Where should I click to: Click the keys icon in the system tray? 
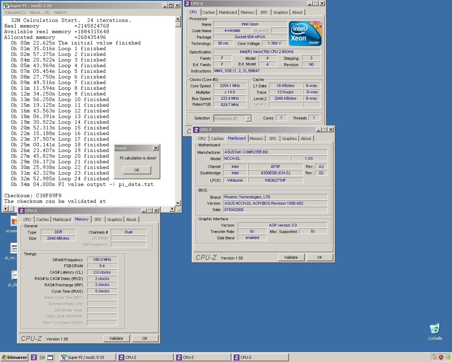pyautogui.click(x=434, y=357)
